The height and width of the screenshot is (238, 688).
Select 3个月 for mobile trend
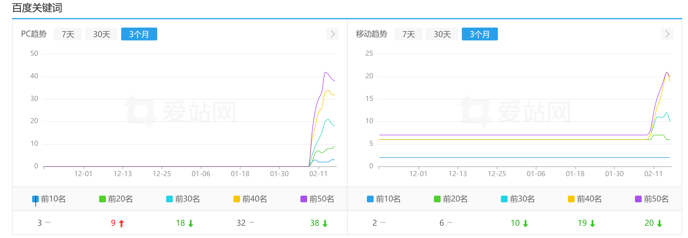pyautogui.click(x=480, y=34)
